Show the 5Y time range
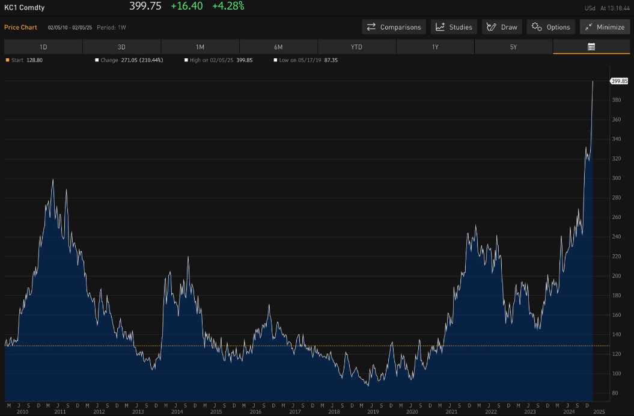The image size is (634, 416). click(513, 47)
